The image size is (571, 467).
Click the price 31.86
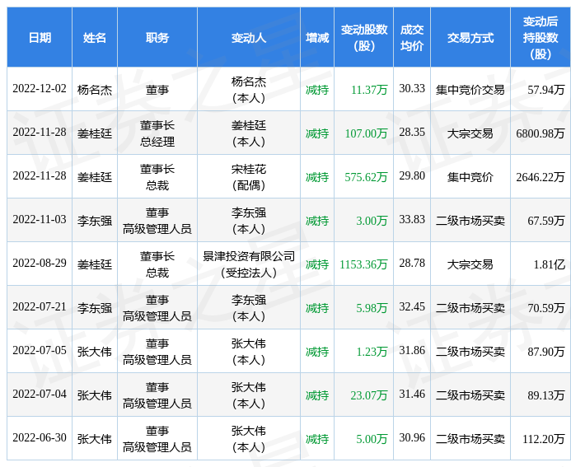pyautogui.click(x=412, y=351)
